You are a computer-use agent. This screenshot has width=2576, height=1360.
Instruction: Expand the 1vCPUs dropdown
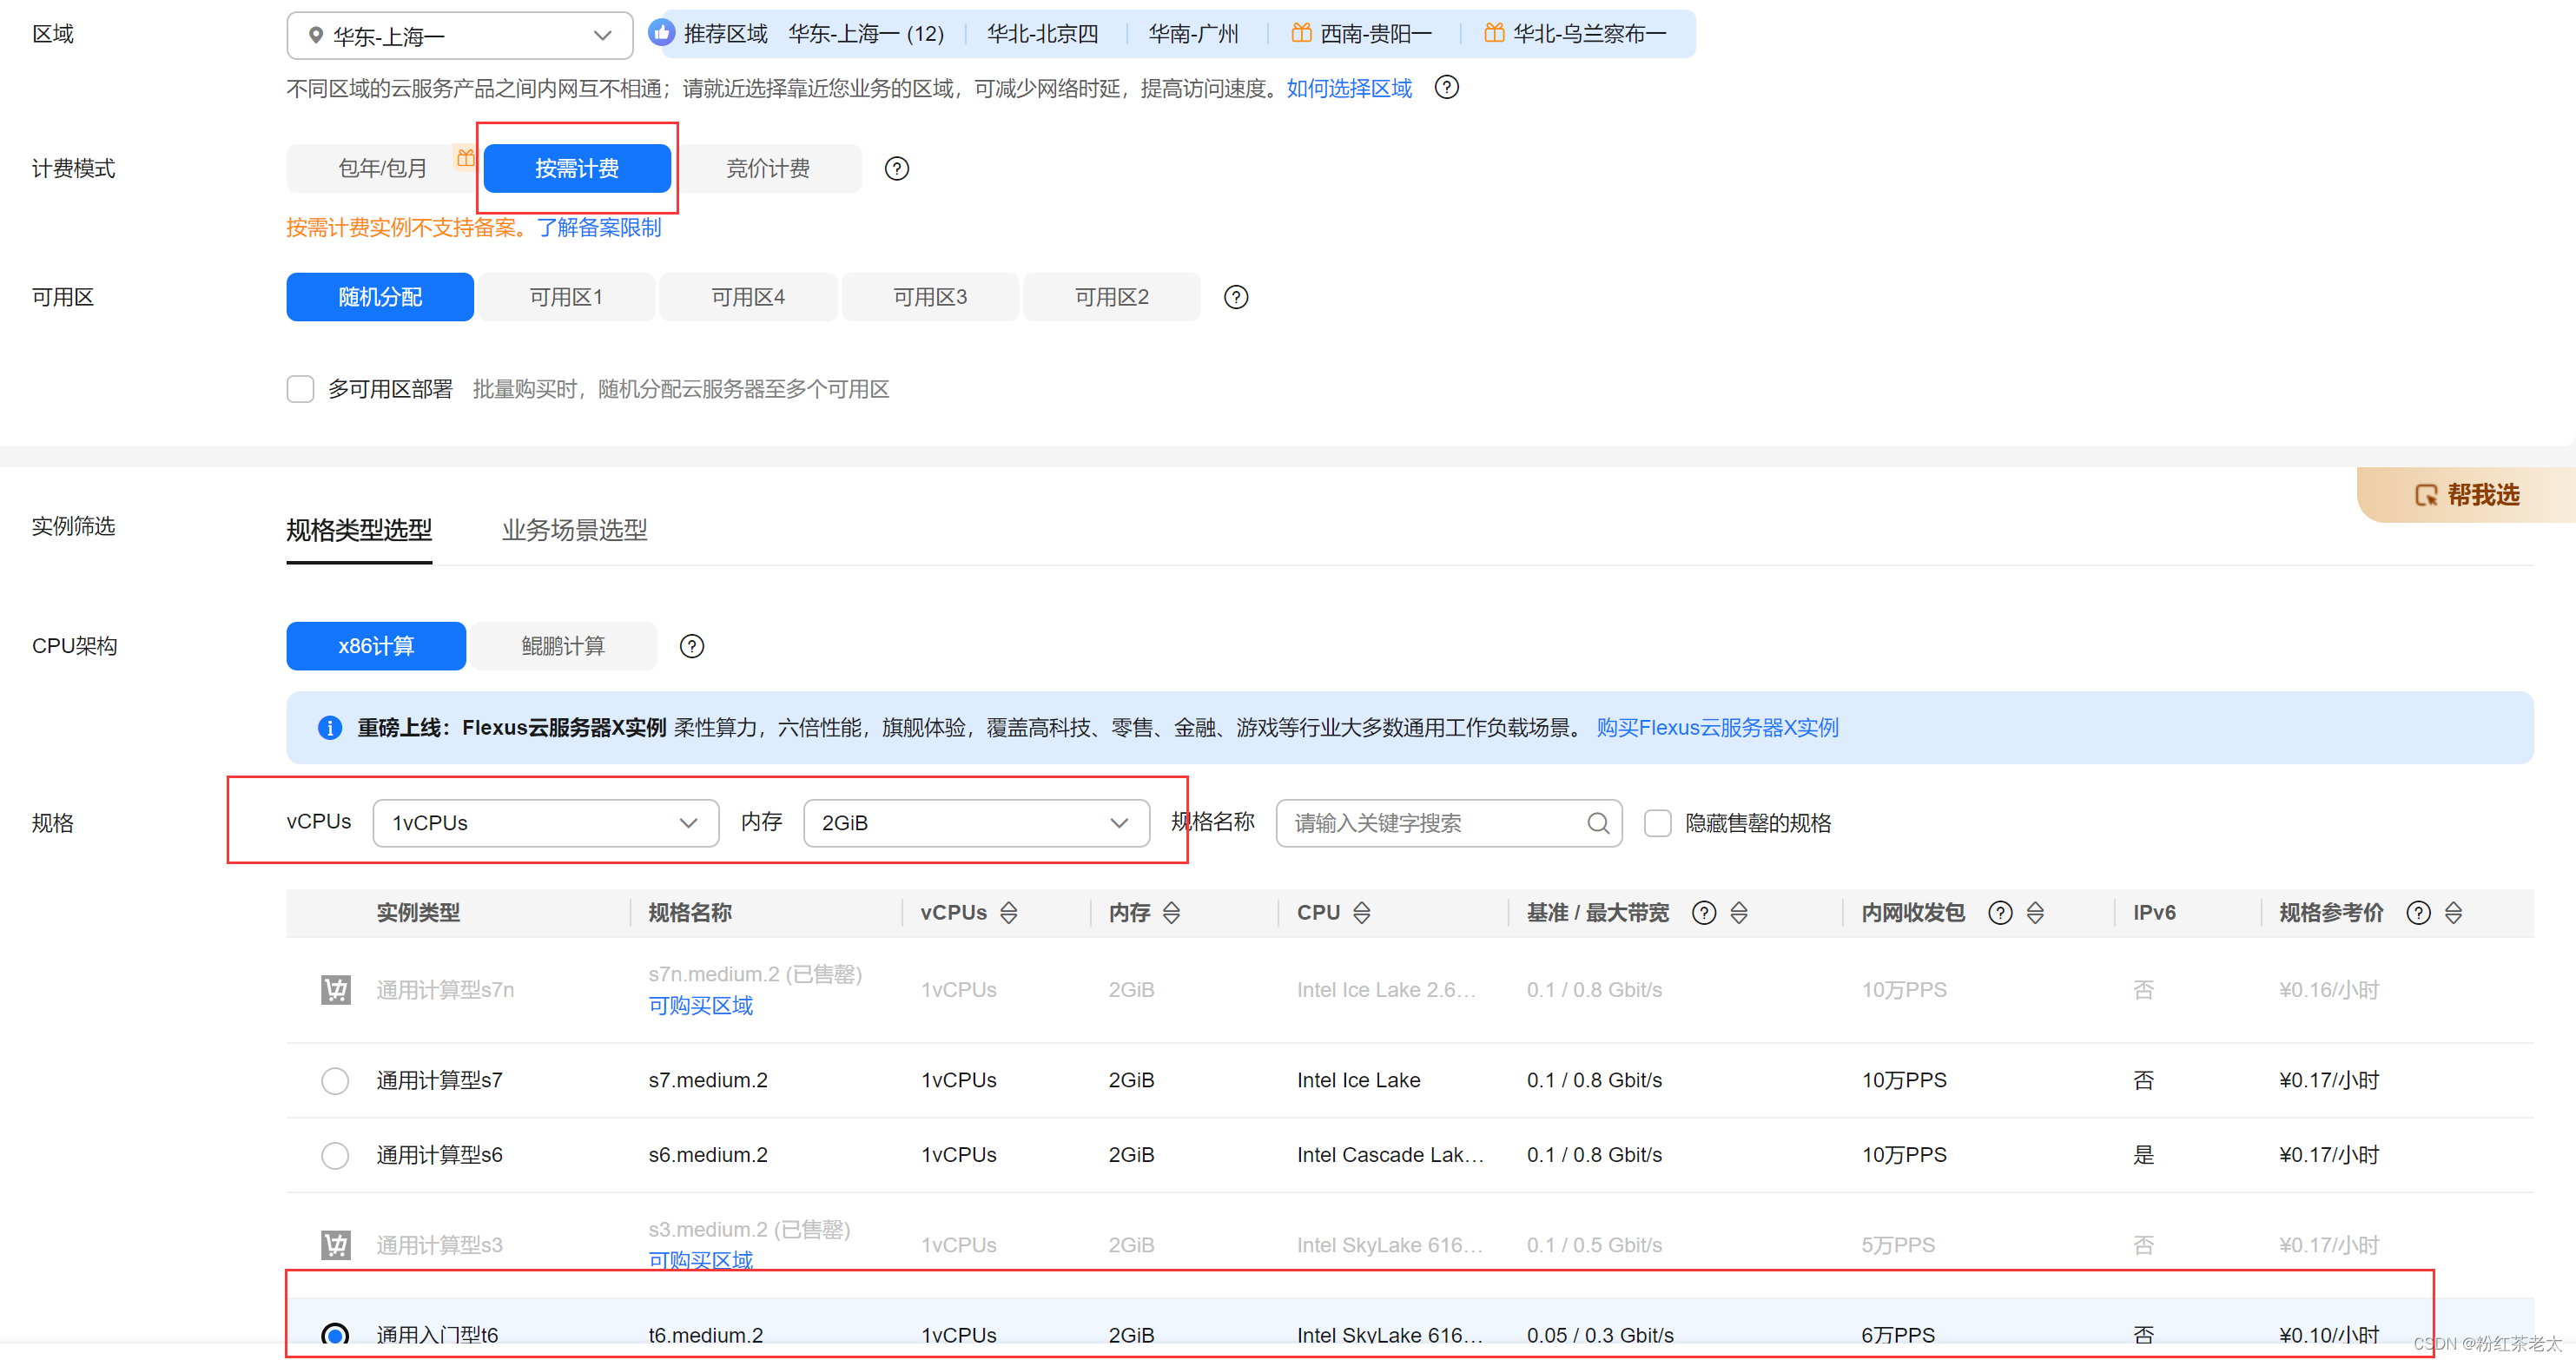click(545, 823)
